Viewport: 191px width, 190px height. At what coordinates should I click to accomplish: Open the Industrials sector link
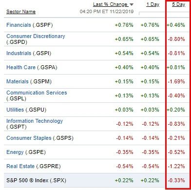click(19, 53)
